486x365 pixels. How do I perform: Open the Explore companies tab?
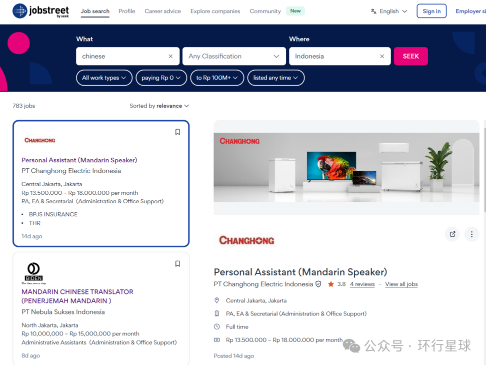pyautogui.click(x=215, y=11)
